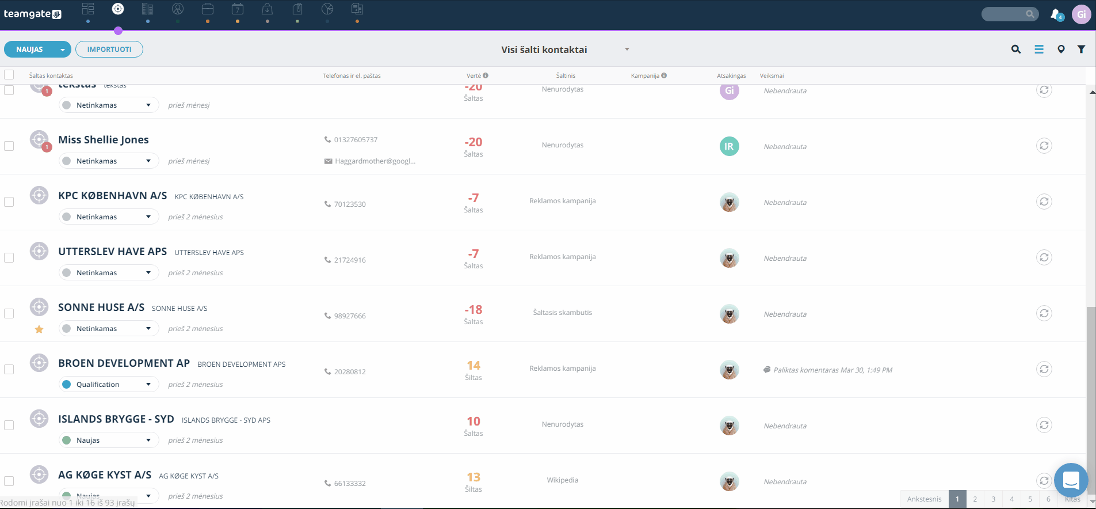1096x509 pixels.
Task: Open the UTTERSLEV HAVE APS lead name
Action: (113, 252)
